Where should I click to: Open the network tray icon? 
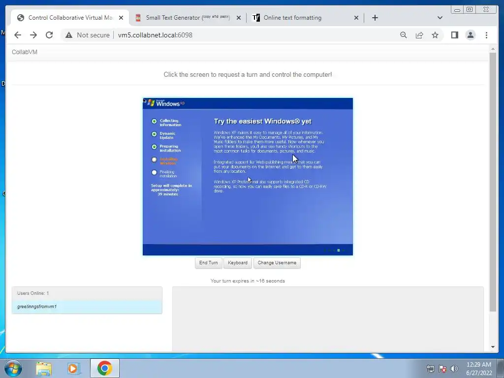point(430,369)
